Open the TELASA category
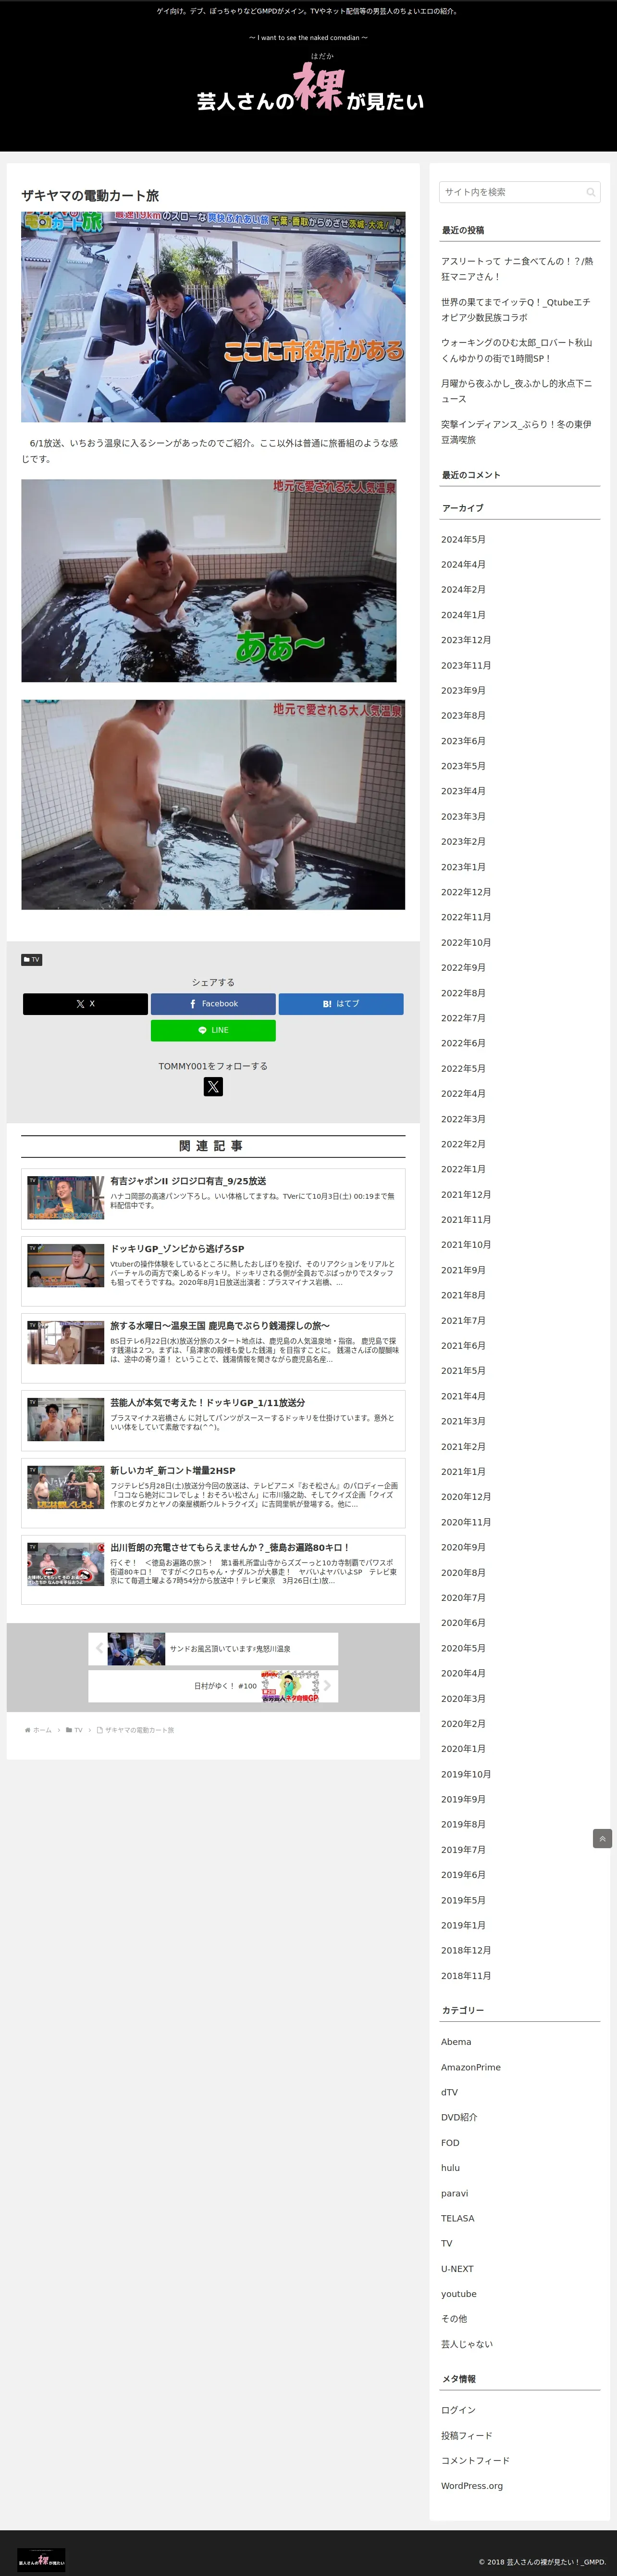Screen dimensions: 617x2576 (x=457, y=2218)
